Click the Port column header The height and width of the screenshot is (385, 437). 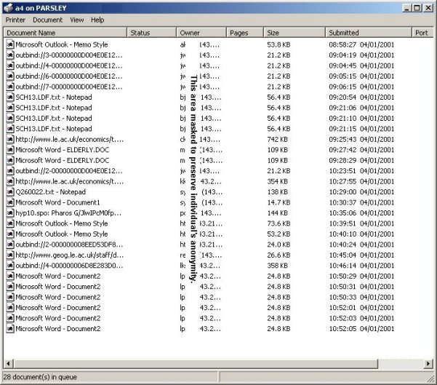click(422, 33)
